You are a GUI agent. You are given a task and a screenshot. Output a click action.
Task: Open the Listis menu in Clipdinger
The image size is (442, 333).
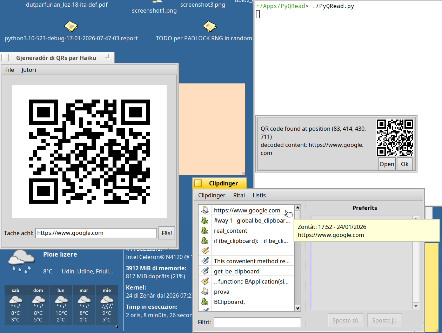259,195
